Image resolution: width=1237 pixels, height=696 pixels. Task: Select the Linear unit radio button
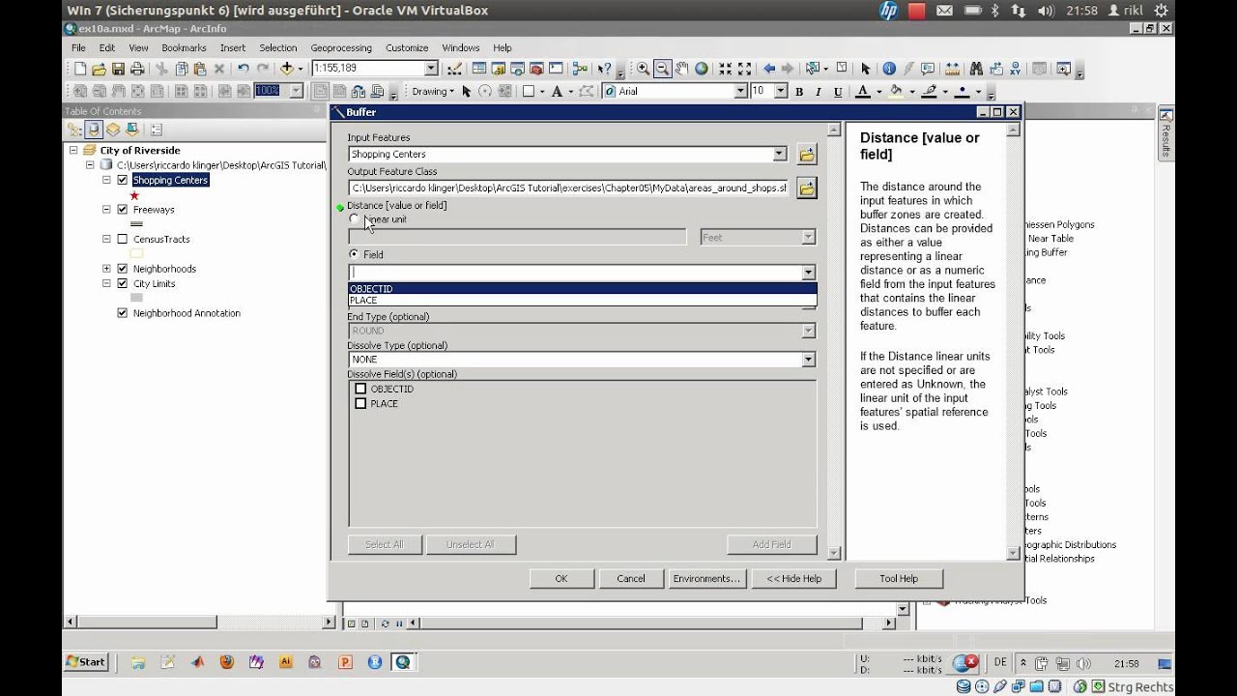354,219
